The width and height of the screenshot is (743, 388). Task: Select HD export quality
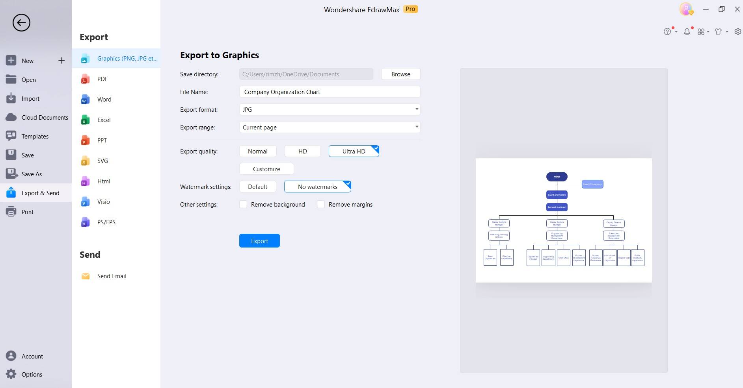tap(303, 151)
